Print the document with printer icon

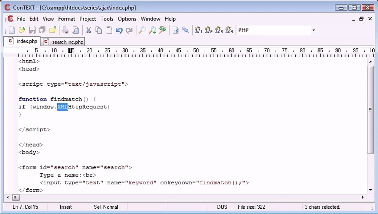(x=65, y=30)
